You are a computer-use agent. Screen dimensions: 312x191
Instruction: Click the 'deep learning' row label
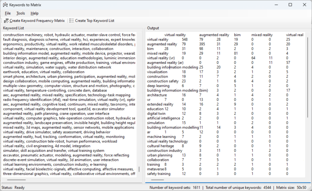158,86
